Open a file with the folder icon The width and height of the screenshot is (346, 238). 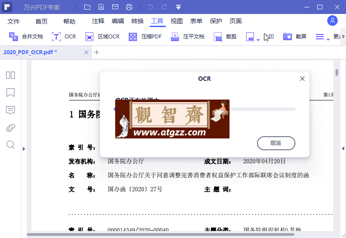coord(87,7)
